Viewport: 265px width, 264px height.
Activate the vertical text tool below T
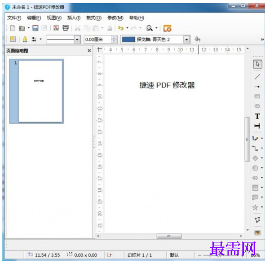(257, 126)
